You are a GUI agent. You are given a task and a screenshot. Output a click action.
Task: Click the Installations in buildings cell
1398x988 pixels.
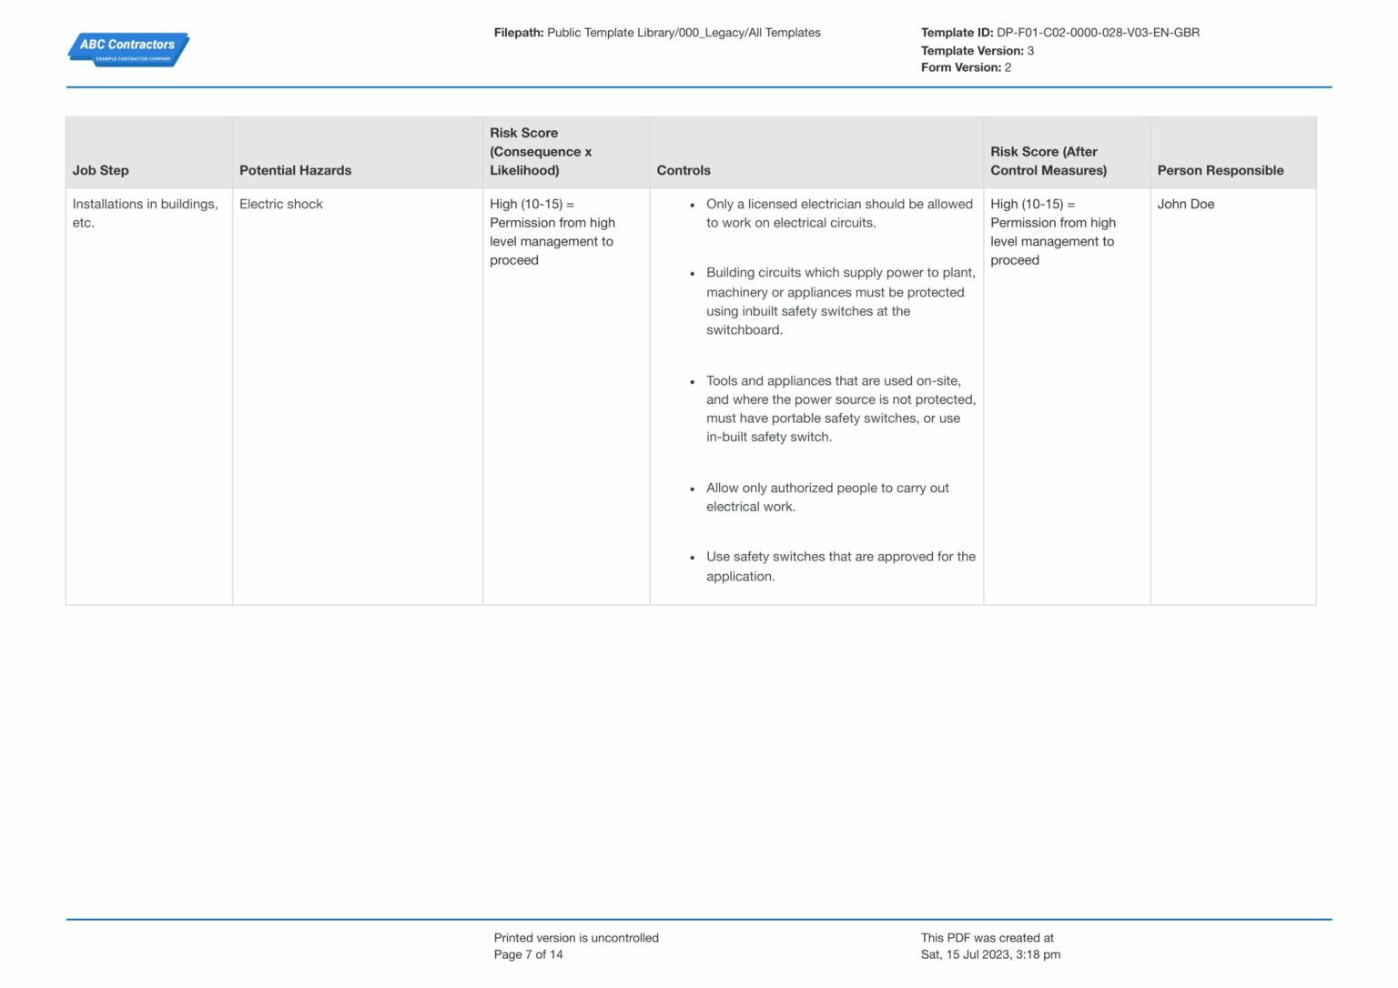click(147, 213)
